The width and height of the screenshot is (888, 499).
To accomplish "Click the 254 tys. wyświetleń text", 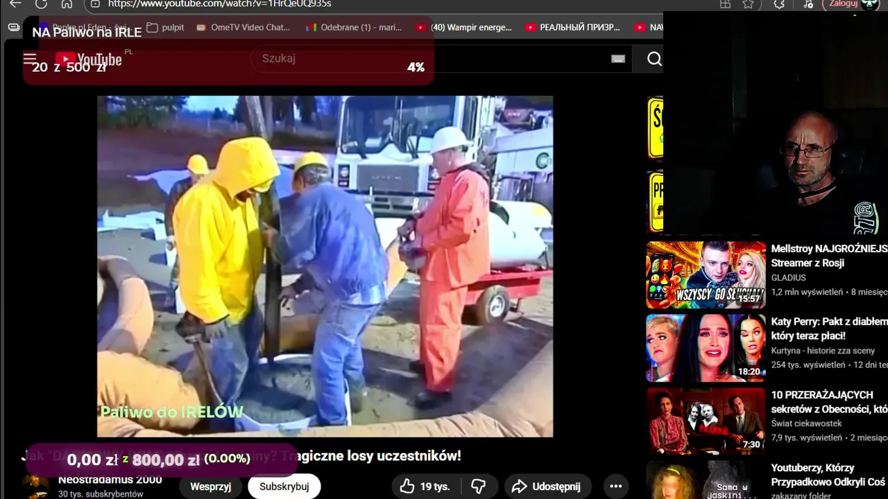I will 808,365.
